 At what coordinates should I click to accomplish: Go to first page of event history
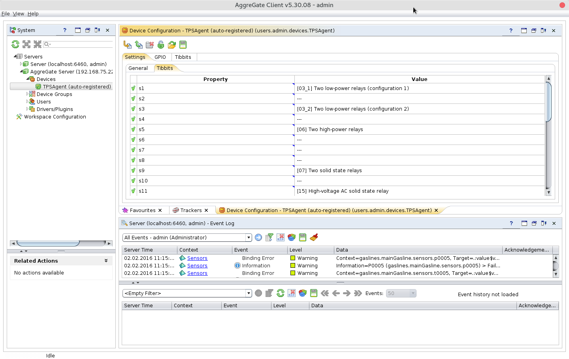325,293
